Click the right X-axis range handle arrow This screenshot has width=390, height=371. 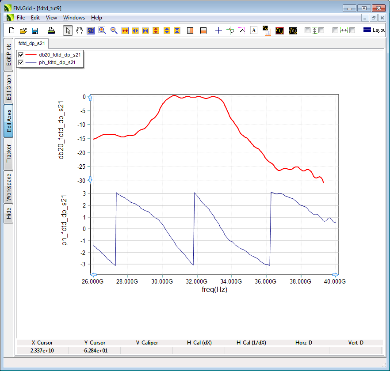[x=335, y=275]
